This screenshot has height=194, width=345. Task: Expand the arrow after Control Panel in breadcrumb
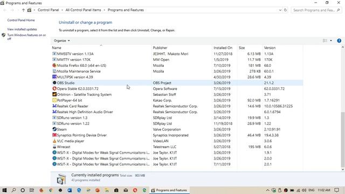pos(63,10)
